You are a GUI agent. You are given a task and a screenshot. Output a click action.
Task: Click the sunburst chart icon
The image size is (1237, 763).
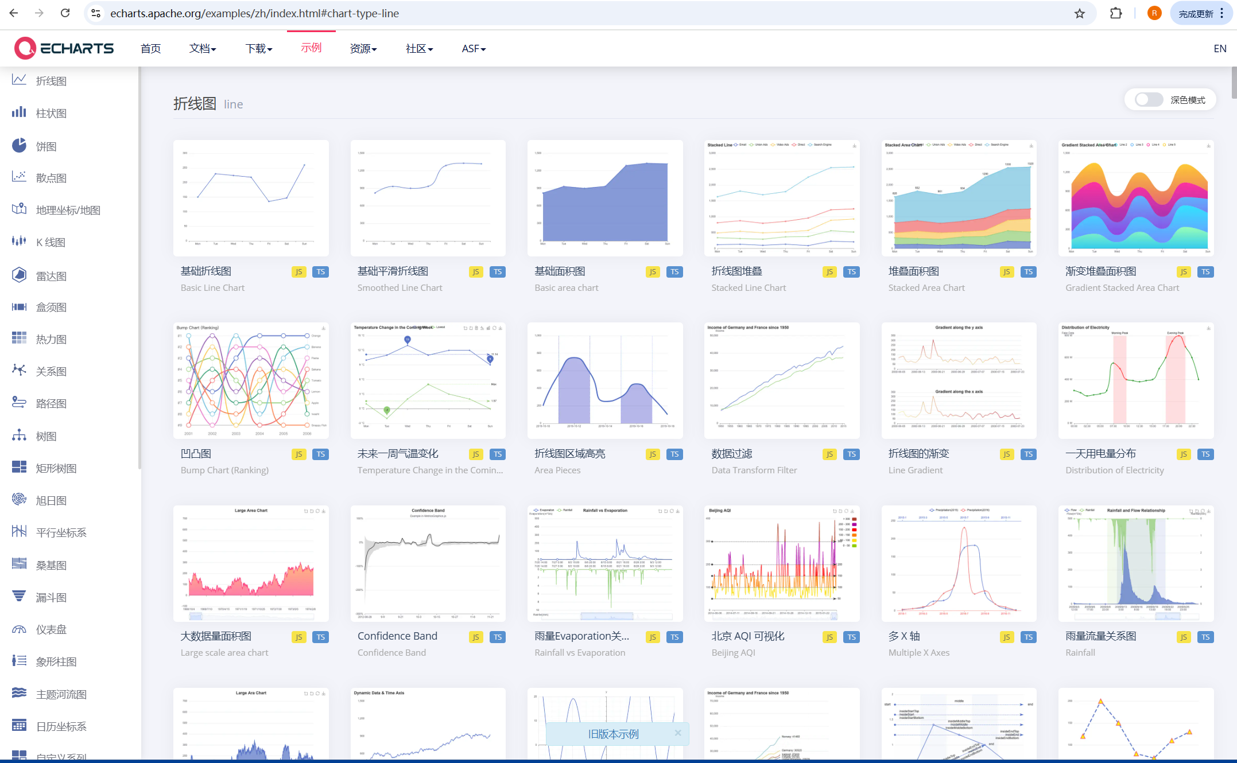(19, 500)
